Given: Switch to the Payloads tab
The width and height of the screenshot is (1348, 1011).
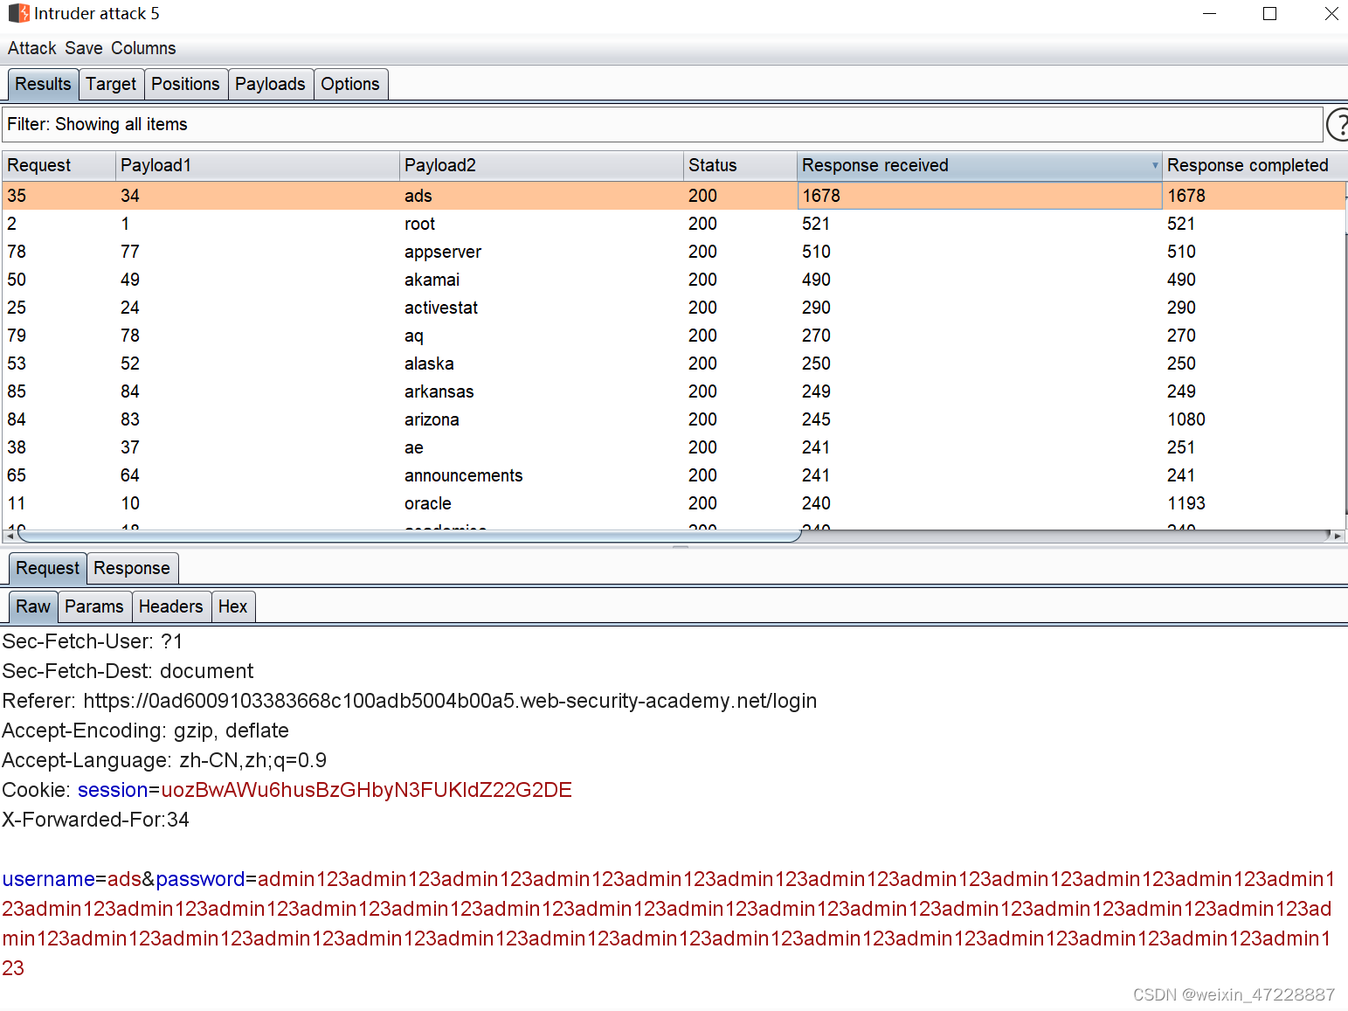Looking at the screenshot, I should (x=270, y=84).
